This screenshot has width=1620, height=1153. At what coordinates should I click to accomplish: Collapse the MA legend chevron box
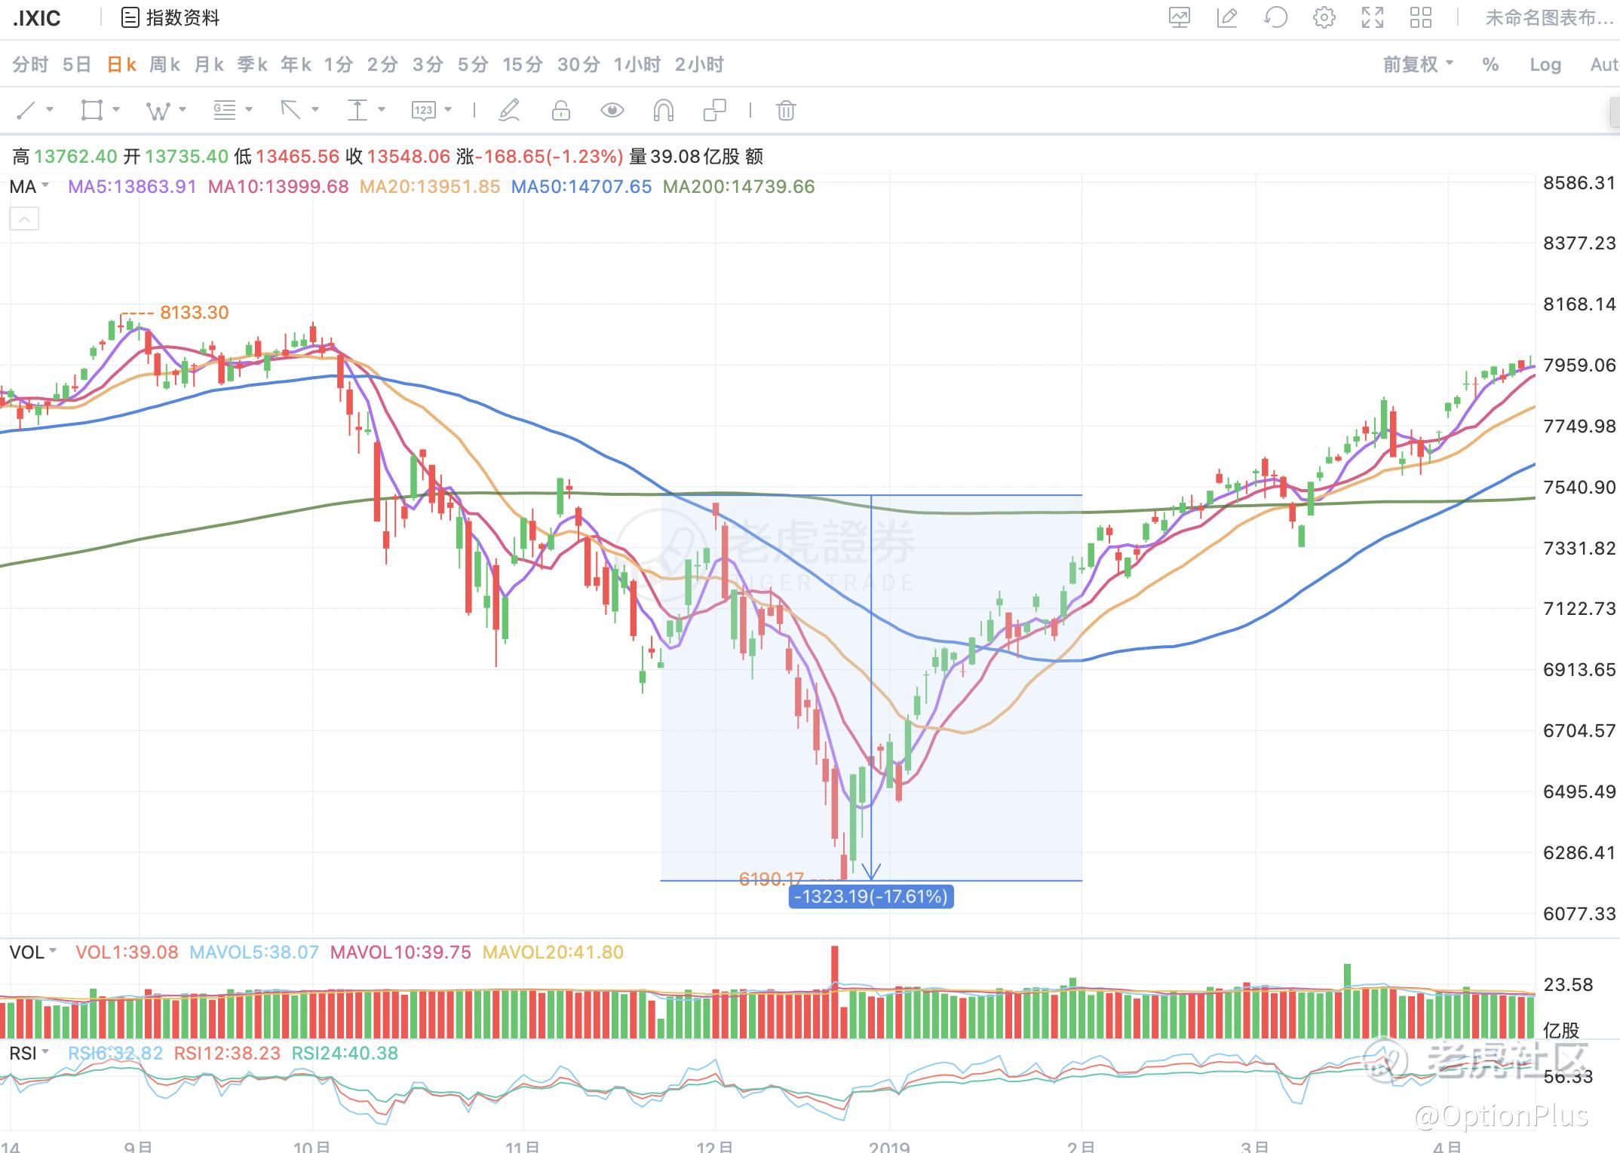click(24, 219)
